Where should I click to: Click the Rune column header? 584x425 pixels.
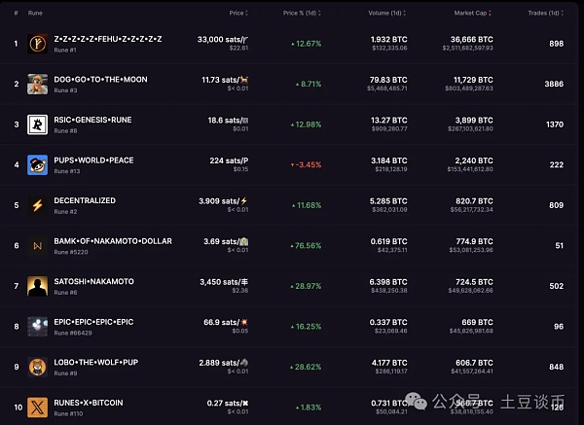pos(35,13)
